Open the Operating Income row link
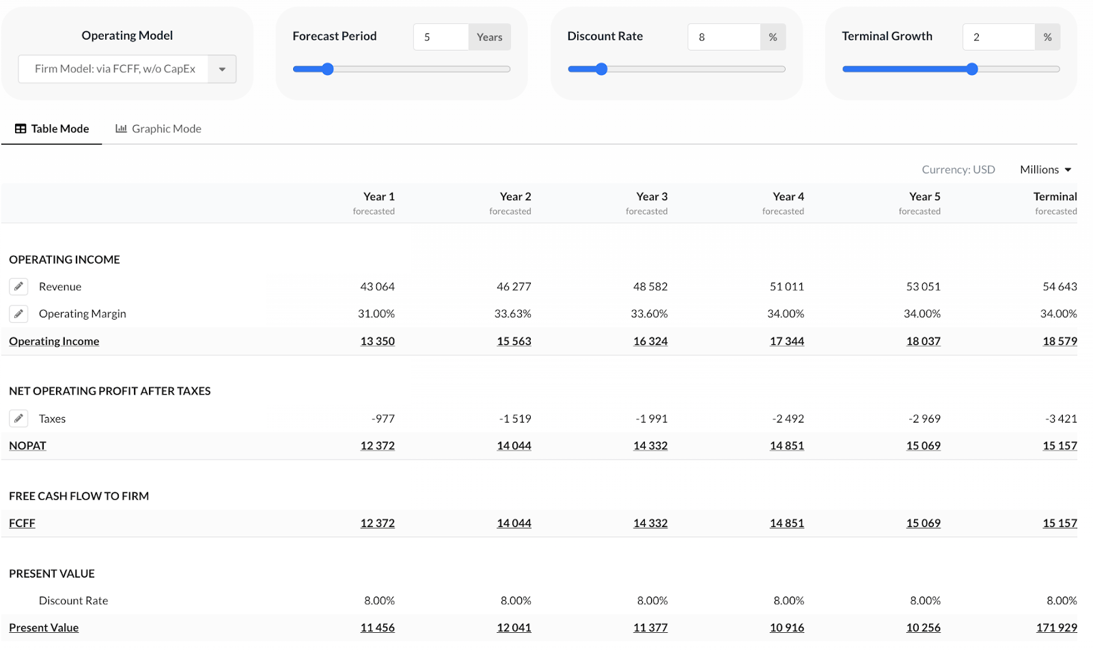Screen dimensions: 1093x652 click(54, 341)
